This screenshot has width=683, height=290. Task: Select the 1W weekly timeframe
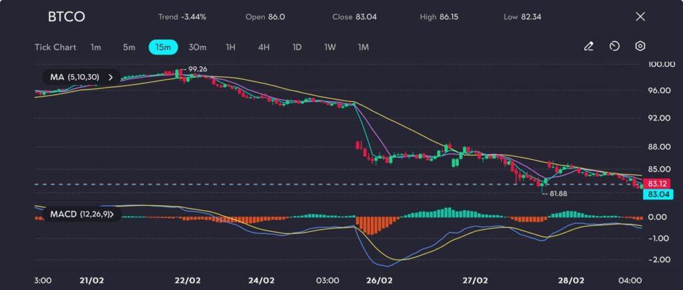click(x=330, y=47)
